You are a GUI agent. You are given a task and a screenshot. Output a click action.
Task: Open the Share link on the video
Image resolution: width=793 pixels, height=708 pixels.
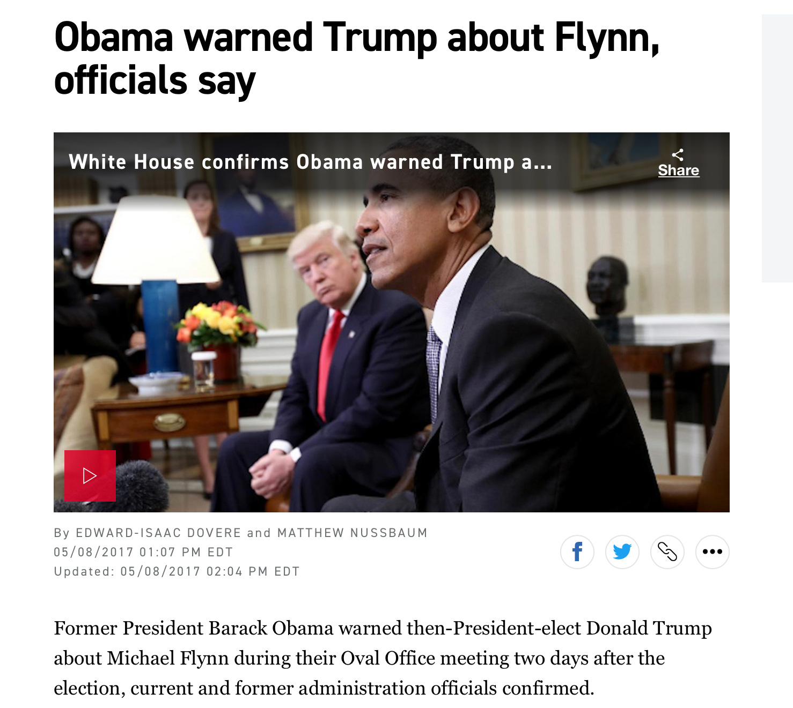(679, 170)
